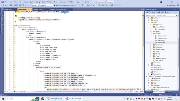The image size is (180, 101).
Task: Collapse the EmanetKitaplar folder
Action: pyautogui.click(x=151, y=27)
